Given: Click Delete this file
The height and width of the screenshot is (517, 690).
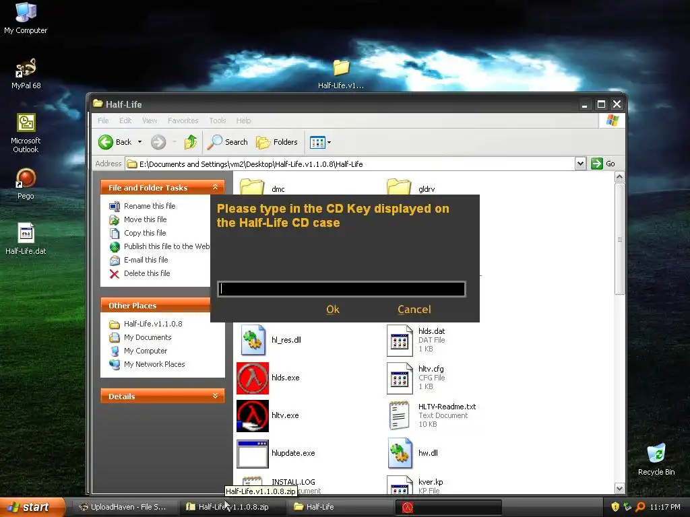Looking at the screenshot, I should (x=139, y=273).
